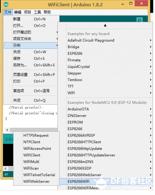Open WiFiClient example
This screenshot has height=195, width=155.
coord(36,155)
